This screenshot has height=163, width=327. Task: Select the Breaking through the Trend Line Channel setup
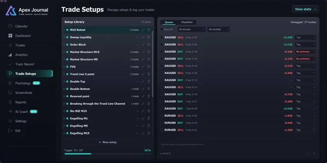[108, 104]
